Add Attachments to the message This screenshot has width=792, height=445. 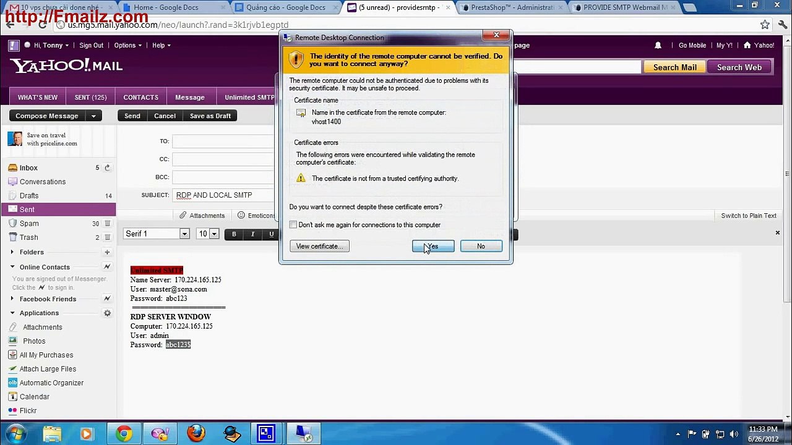202,216
